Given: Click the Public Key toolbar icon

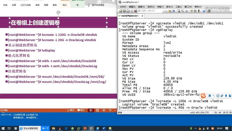Looking at the screenshot, I should (199, 11).
